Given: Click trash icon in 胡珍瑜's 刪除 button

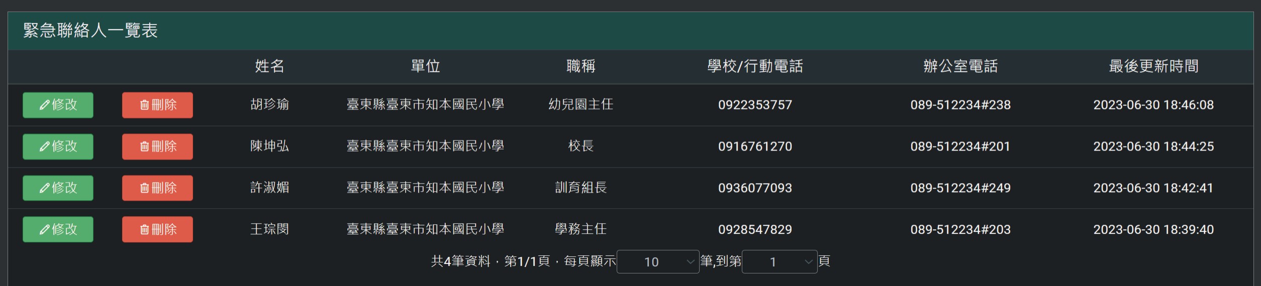Looking at the screenshot, I should 144,105.
